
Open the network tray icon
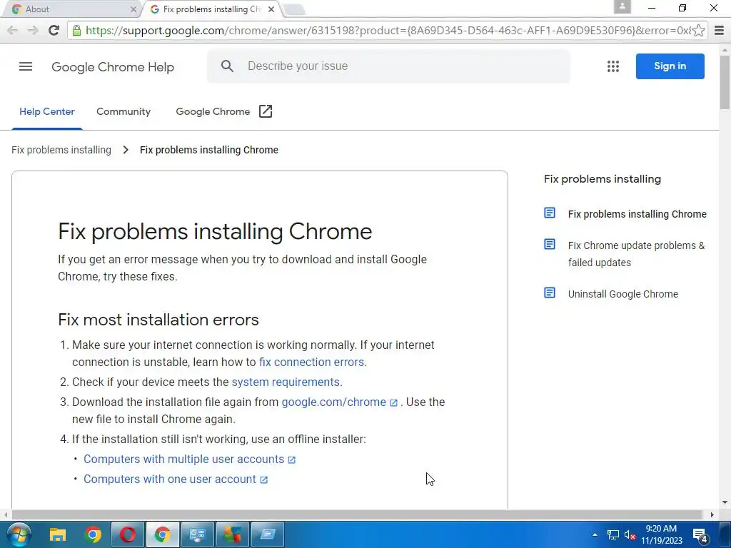coord(612,534)
